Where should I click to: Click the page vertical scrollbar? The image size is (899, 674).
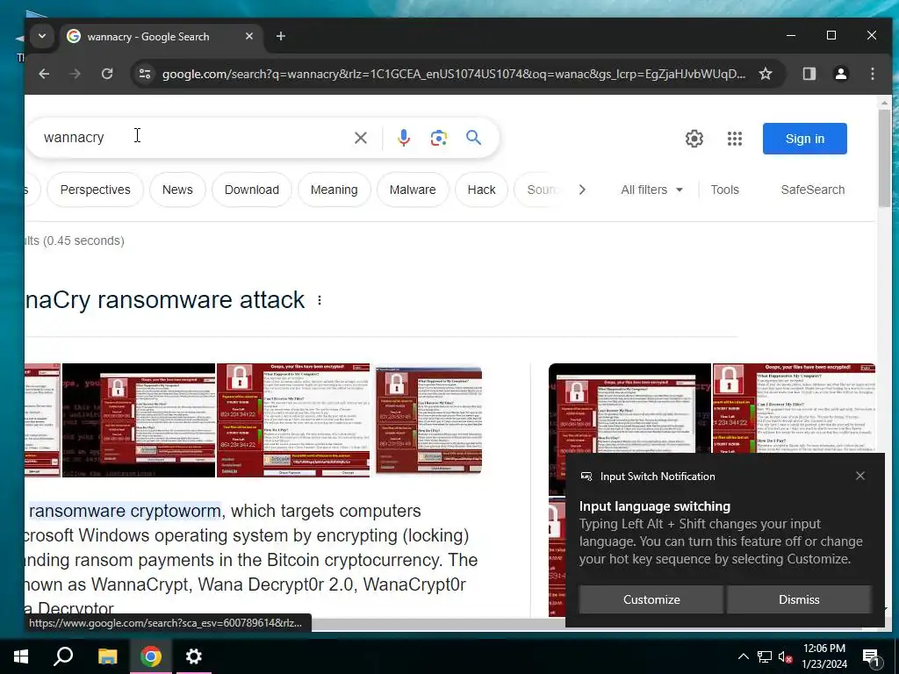[884, 159]
